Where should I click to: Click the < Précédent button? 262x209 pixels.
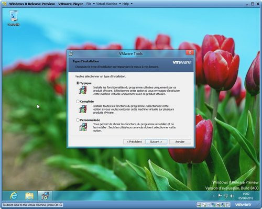point(134,141)
